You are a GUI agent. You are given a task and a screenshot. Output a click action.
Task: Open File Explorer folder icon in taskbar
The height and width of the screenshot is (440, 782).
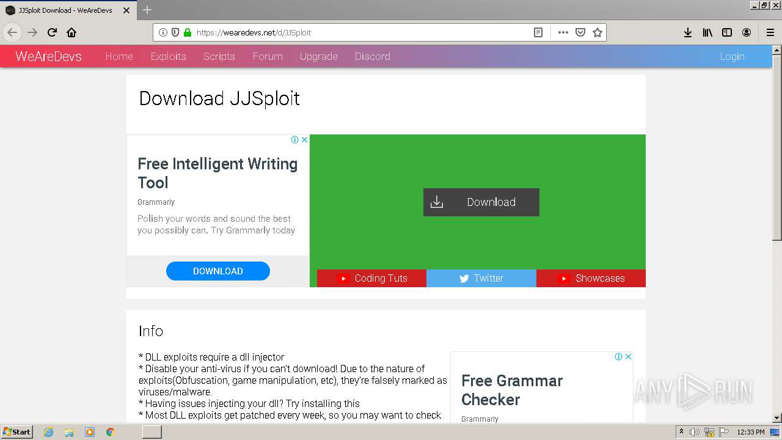tap(69, 432)
